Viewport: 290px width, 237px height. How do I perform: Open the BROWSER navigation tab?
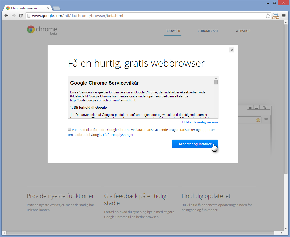(x=173, y=31)
